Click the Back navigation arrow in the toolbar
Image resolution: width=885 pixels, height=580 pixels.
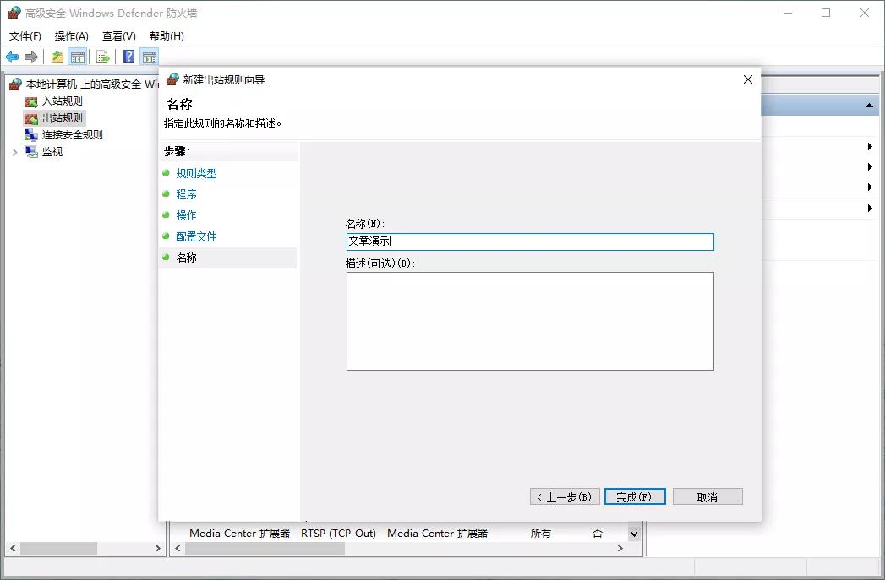point(12,56)
